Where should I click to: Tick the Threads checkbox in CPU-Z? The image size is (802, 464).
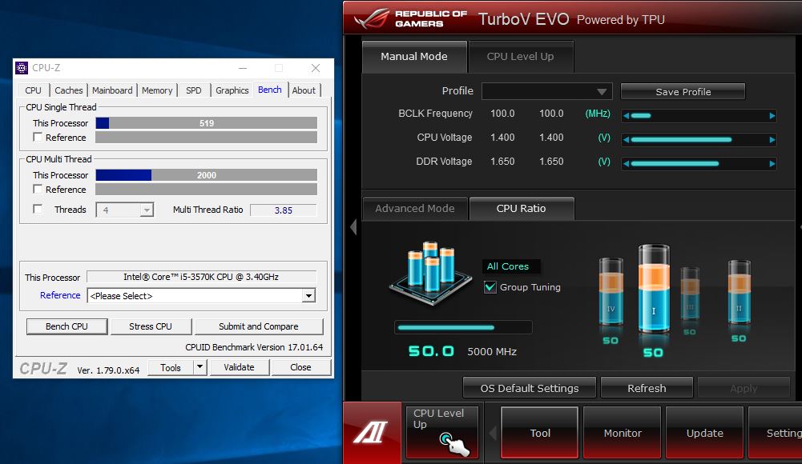coord(38,210)
